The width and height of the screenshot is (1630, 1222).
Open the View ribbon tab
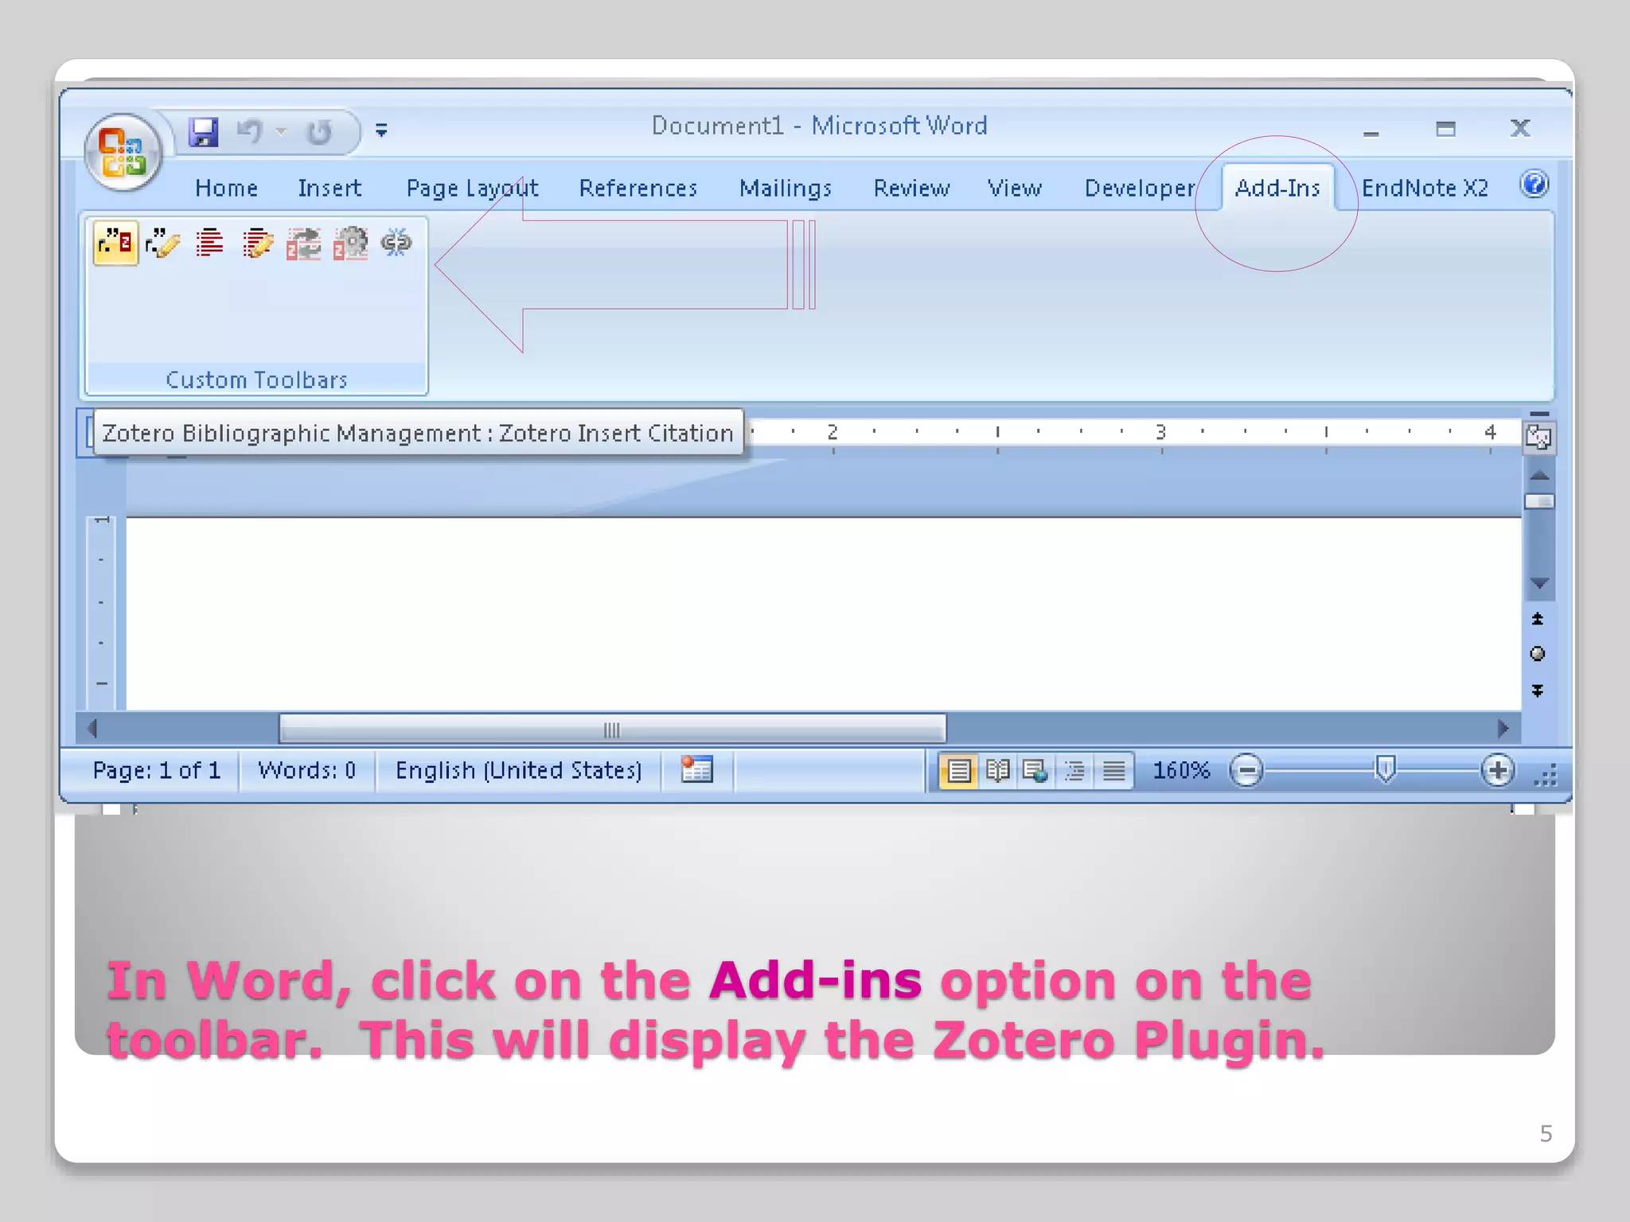(x=1015, y=188)
